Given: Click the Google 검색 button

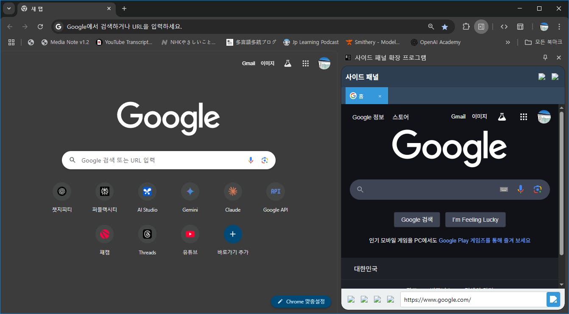Looking at the screenshot, I should [x=417, y=220].
